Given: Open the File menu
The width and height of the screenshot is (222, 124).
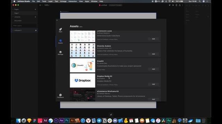Looking at the screenshot, I should (33, 1).
